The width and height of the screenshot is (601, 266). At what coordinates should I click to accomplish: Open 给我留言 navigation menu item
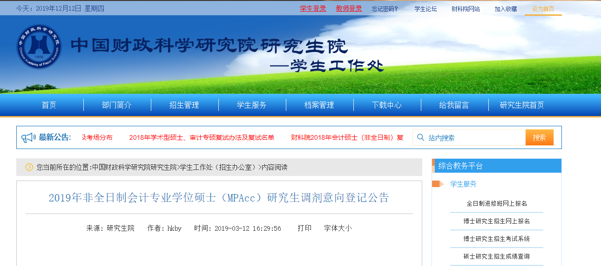pos(454,105)
